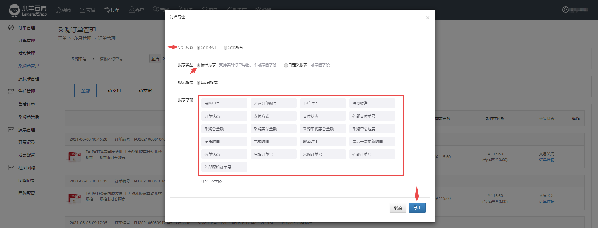Open the 商品 products nav icon
The width and height of the screenshot is (598, 228).
pos(82,10)
